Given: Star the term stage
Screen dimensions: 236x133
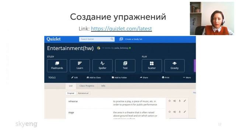Looking at the screenshot, I should (x=170, y=112).
